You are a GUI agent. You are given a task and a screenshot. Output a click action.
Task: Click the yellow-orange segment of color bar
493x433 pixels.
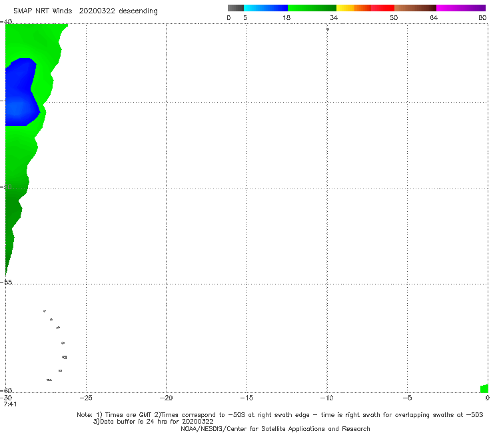353,8
